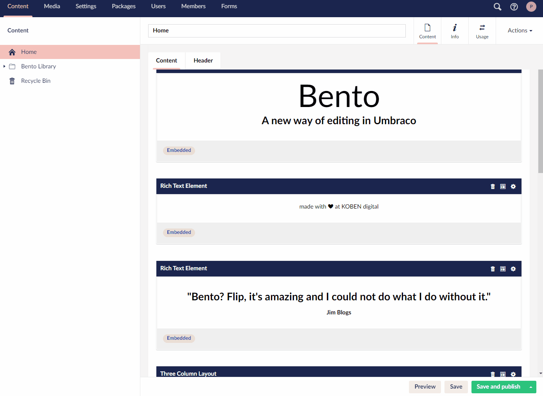Viewport: 543px width, 396px height.
Task: Open the Actions dropdown menu
Action: (520, 30)
